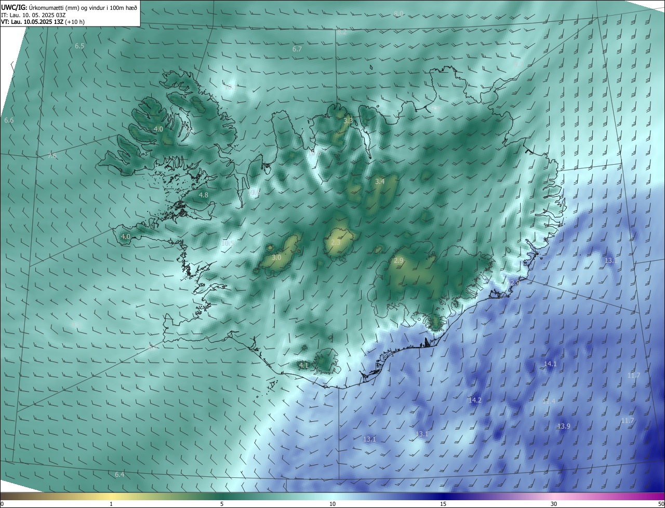Viewport: 665px width, 508px height.
Task: Click the 2.9 value label on Vatnajökull
Action: pyautogui.click(x=398, y=261)
